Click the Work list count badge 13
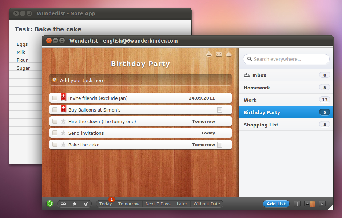The width and height of the screenshot is (342, 218). (325, 100)
